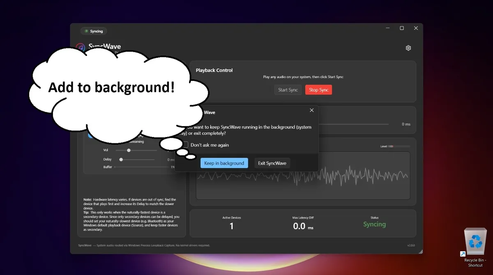The width and height of the screenshot is (493, 275).
Task: Open the Recycle Bin shortcut on the desktop
Action: pyautogui.click(x=475, y=248)
